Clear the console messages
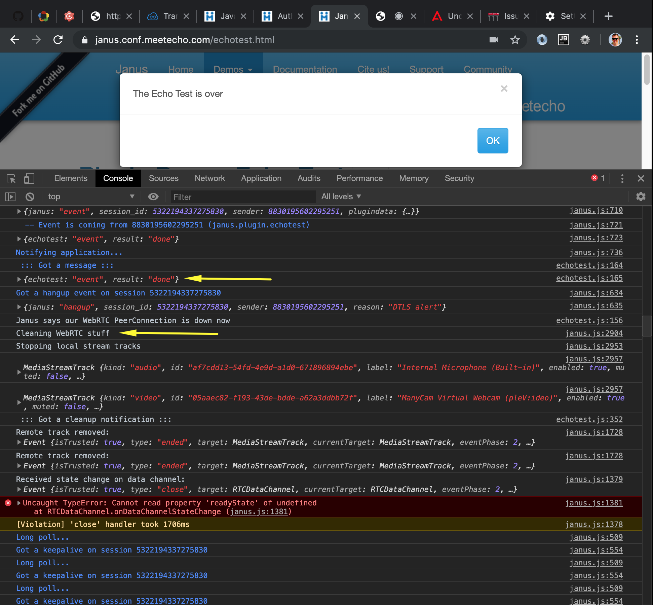 tap(30, 197)
